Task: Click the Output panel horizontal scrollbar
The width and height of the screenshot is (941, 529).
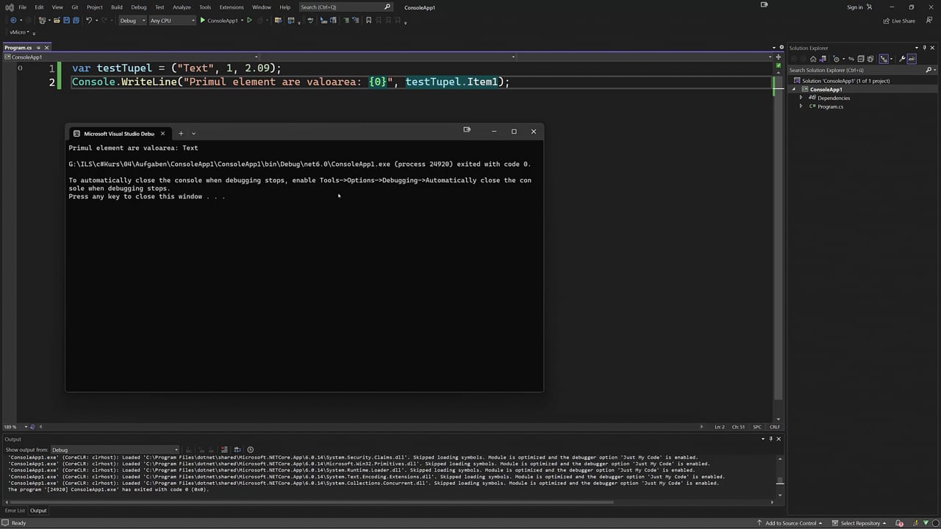Action: [x=312, y=503]
